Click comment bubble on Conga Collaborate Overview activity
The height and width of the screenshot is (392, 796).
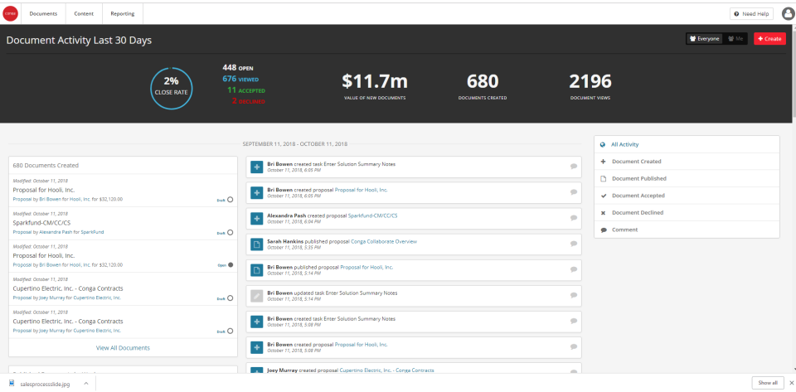coord(574,244)
